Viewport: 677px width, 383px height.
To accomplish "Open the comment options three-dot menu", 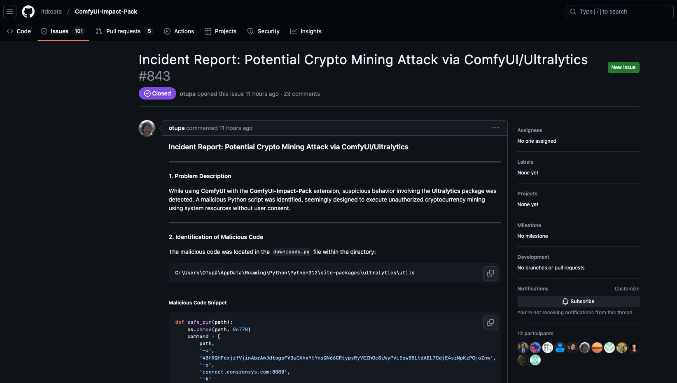I will tap(496, 128).
